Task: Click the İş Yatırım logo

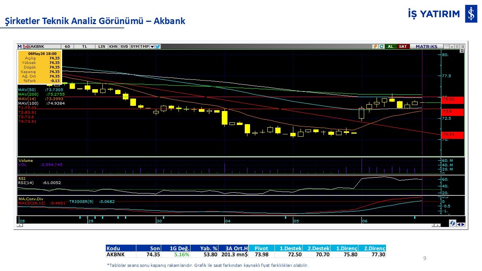Action: point(442,14)
